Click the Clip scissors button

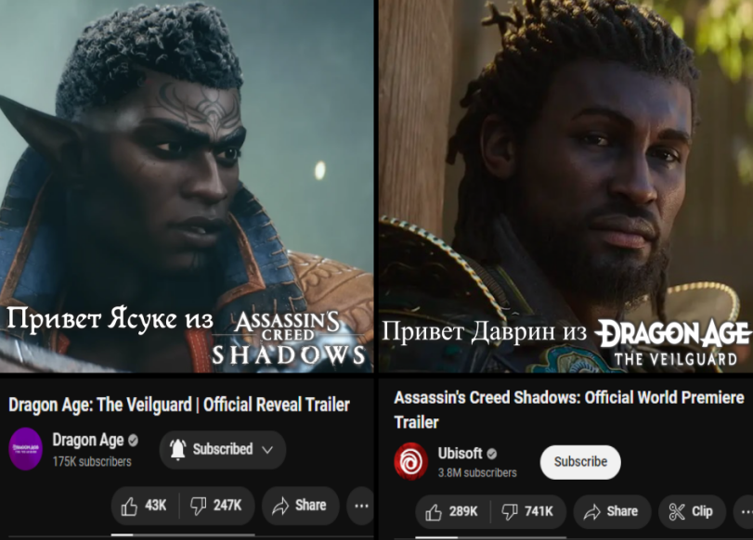[x=692, y=511]
